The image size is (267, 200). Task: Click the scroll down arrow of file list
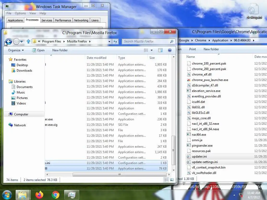point(173,170)
